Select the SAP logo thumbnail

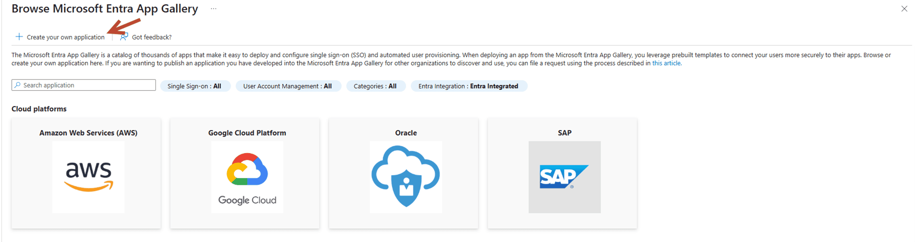coord(565,177)
